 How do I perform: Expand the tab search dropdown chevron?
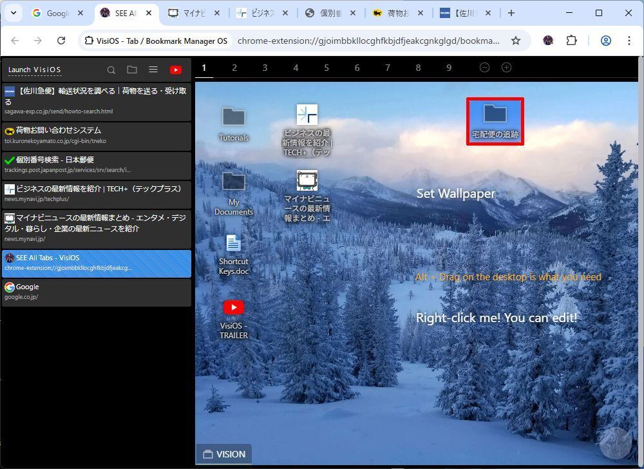pyautogui.click(x=14, y=13)
